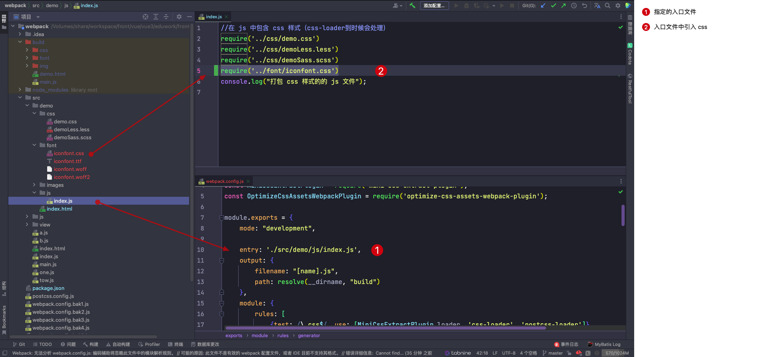Viewport: 761px width, 357px height.
Task: Expand the images folder
Action: [x=34, y=185]
